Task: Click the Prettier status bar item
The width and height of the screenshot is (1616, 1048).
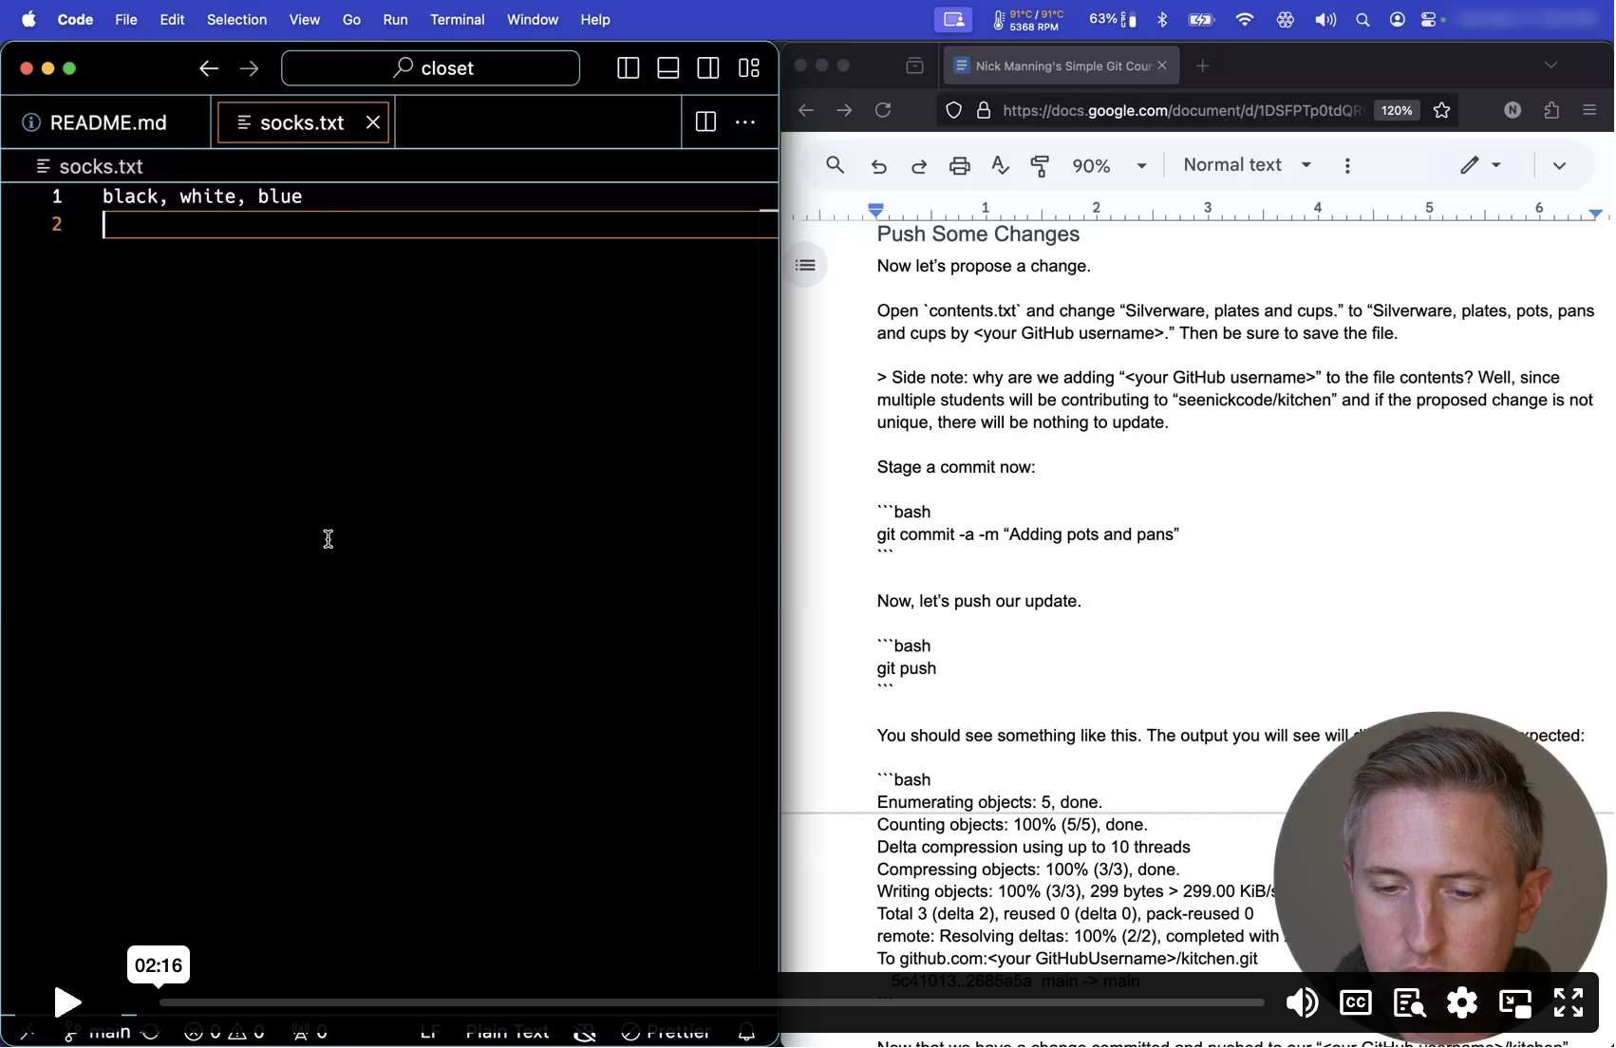Action: (667, 1033)
